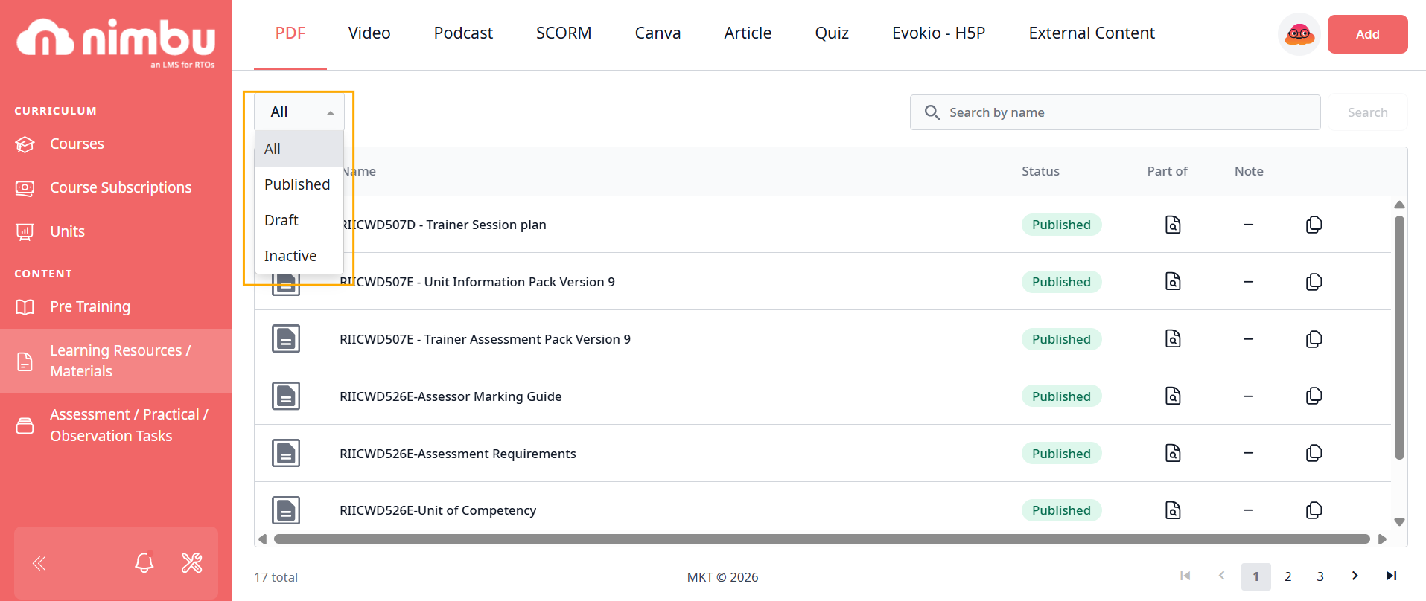1426x601 pixels.
Task: Click document icon of Unit of Competency row
Action: click(x=286, y=510)
